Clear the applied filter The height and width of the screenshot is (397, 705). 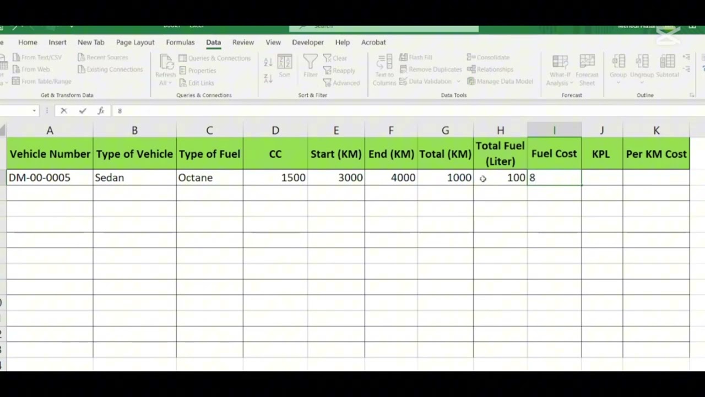click(x=335, y=58)
